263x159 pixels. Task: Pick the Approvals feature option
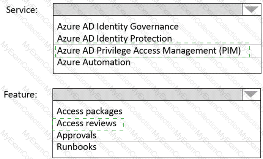77,135
